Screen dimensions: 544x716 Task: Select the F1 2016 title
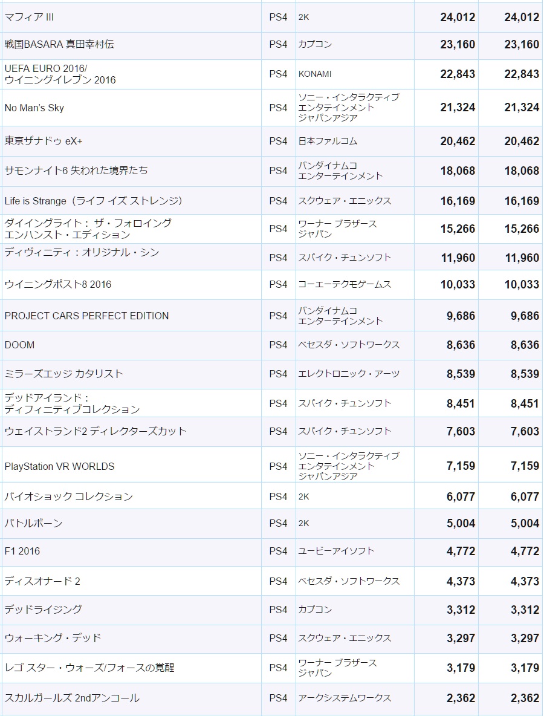tap(22, 551)
